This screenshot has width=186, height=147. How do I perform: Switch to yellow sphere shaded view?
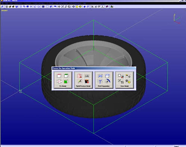(x=77, y=7)
